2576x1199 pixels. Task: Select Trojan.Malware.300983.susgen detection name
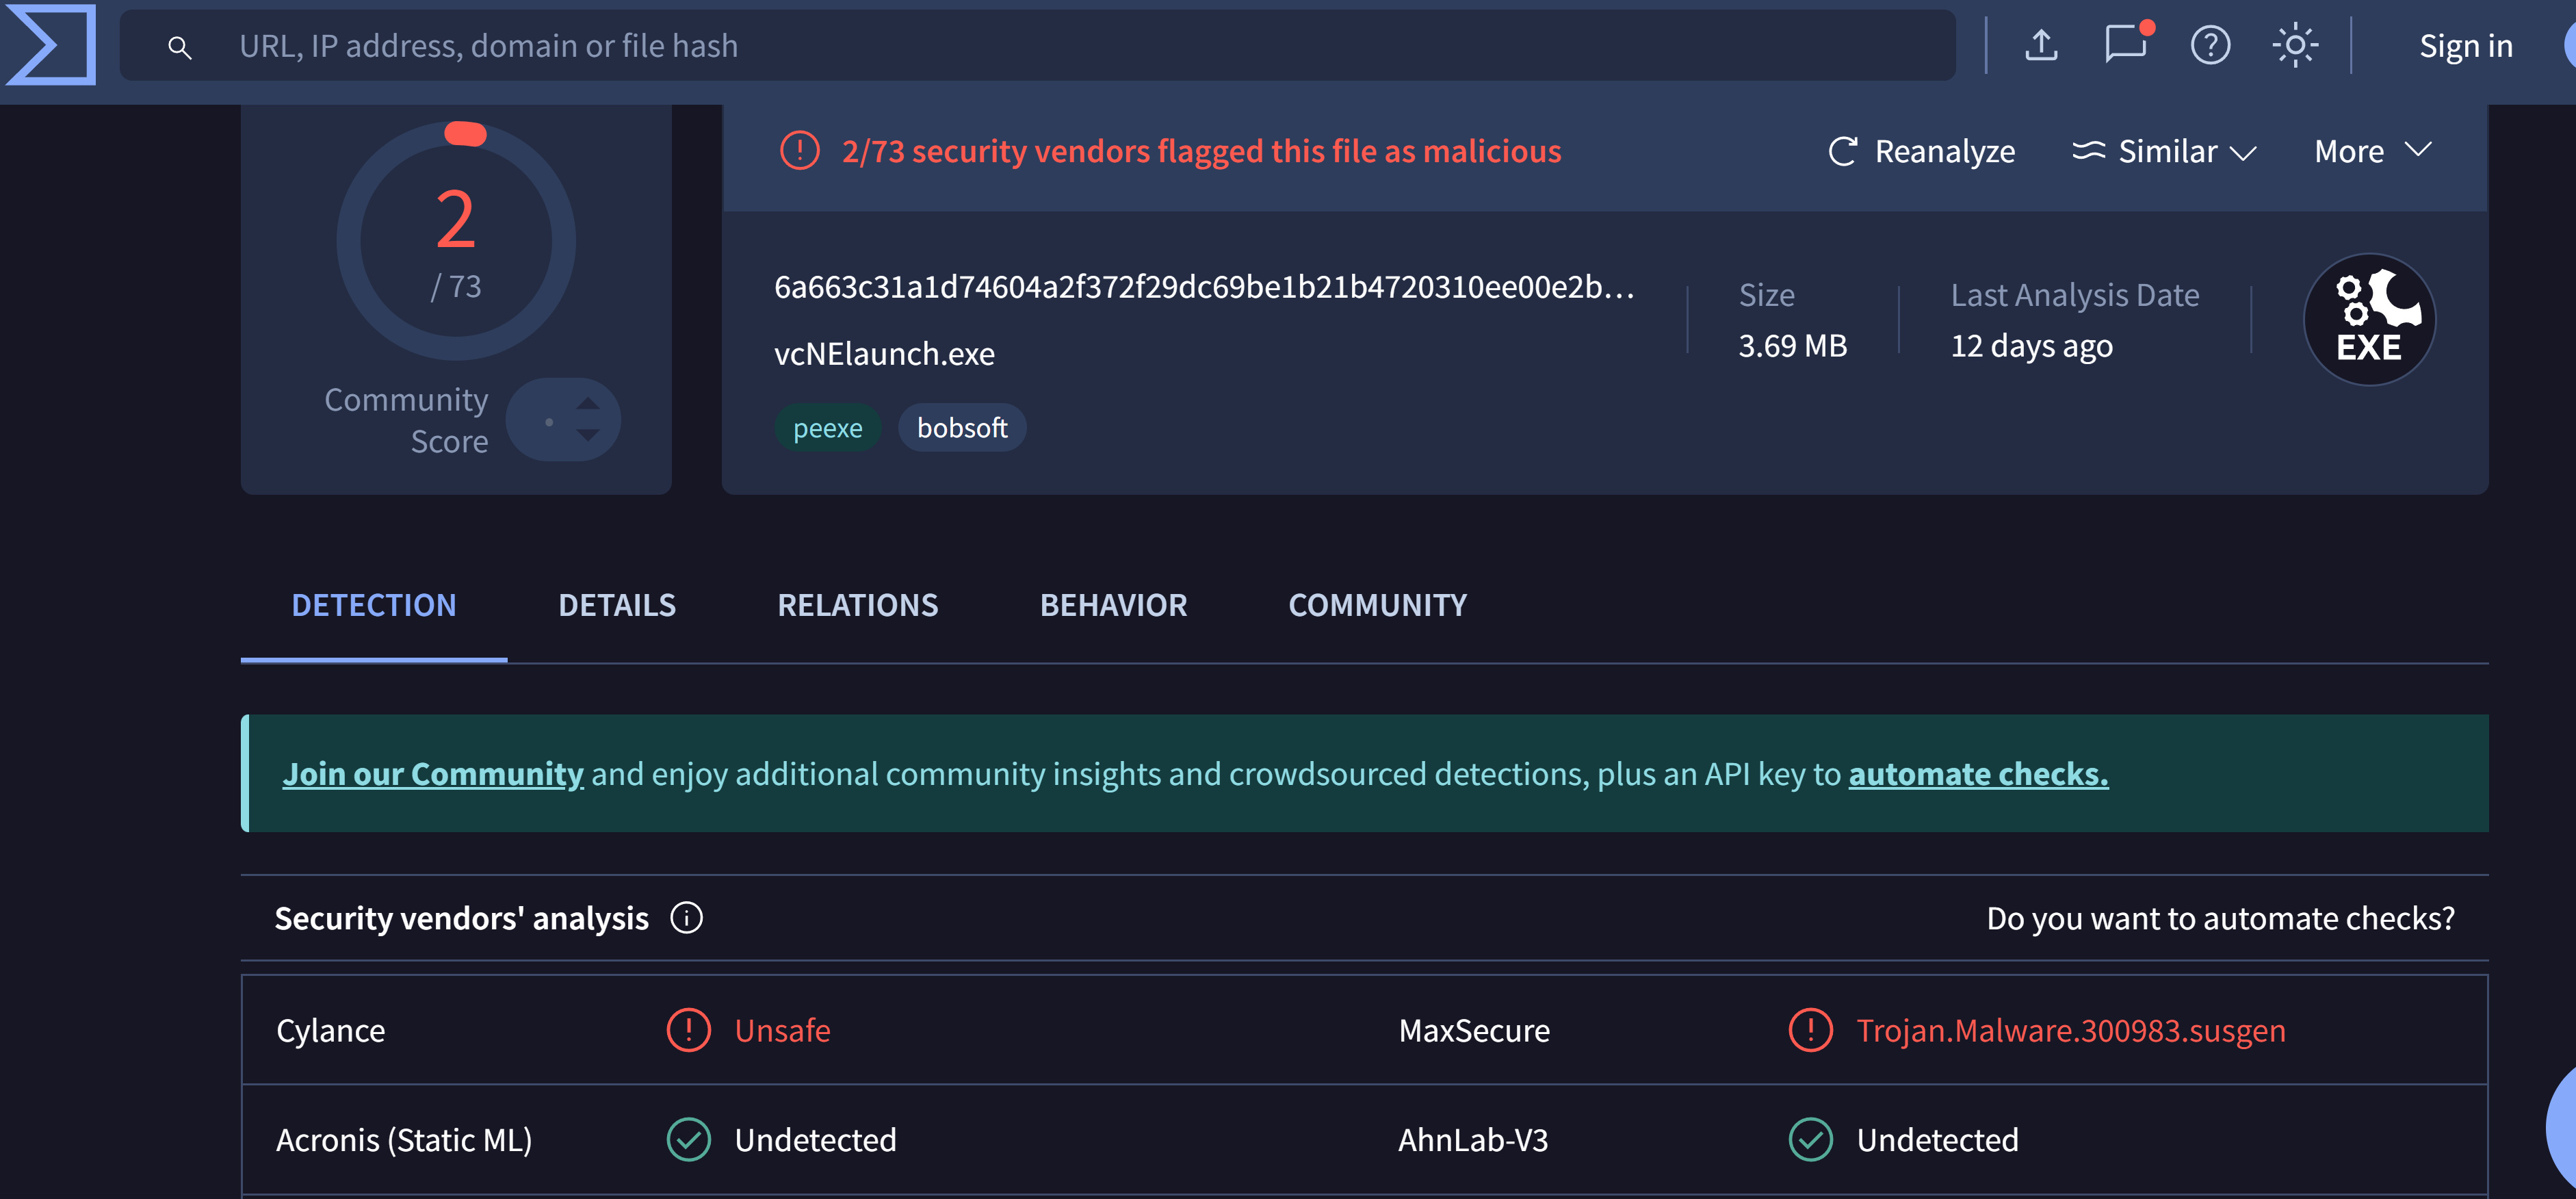pyautogui.click(x=2071, y=1031)
